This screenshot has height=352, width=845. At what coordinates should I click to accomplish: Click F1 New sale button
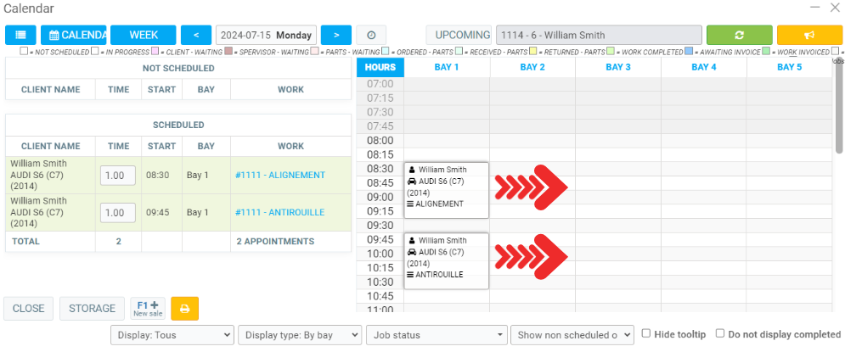[x=148, y=309]
